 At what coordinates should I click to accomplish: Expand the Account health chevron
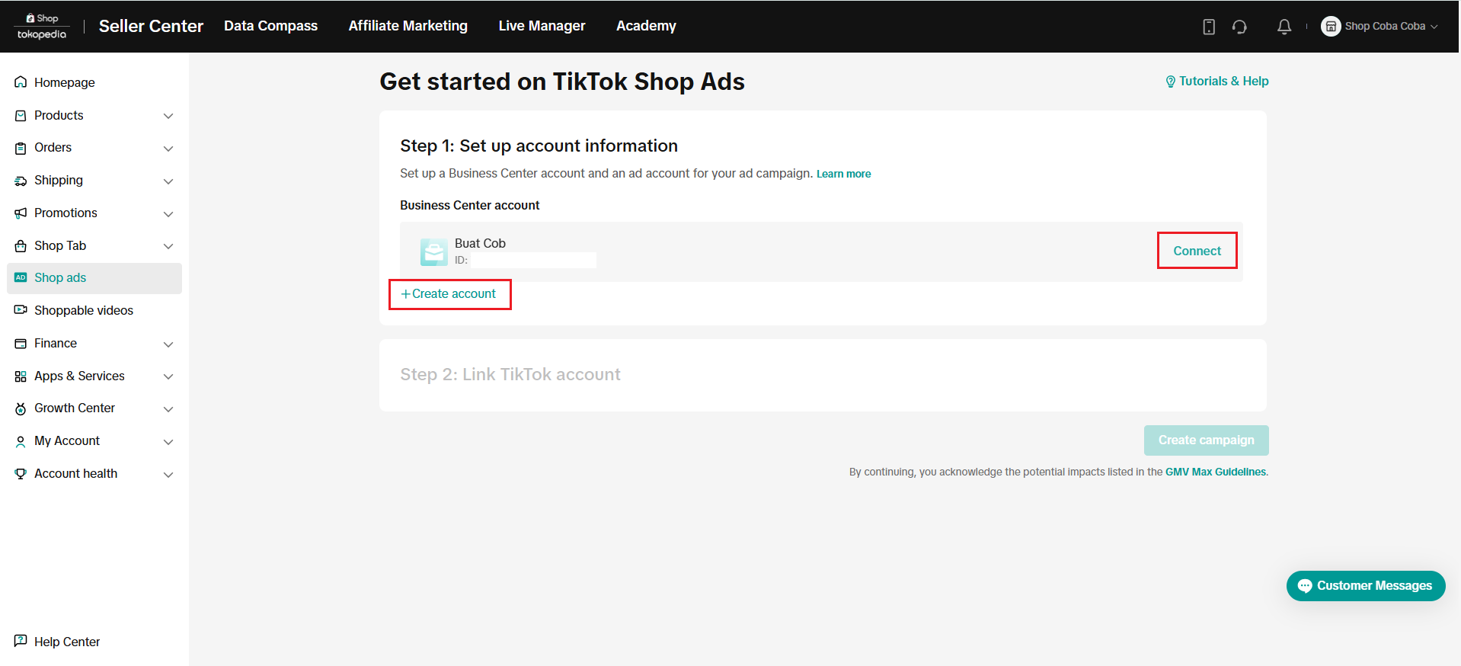(168, 474)
